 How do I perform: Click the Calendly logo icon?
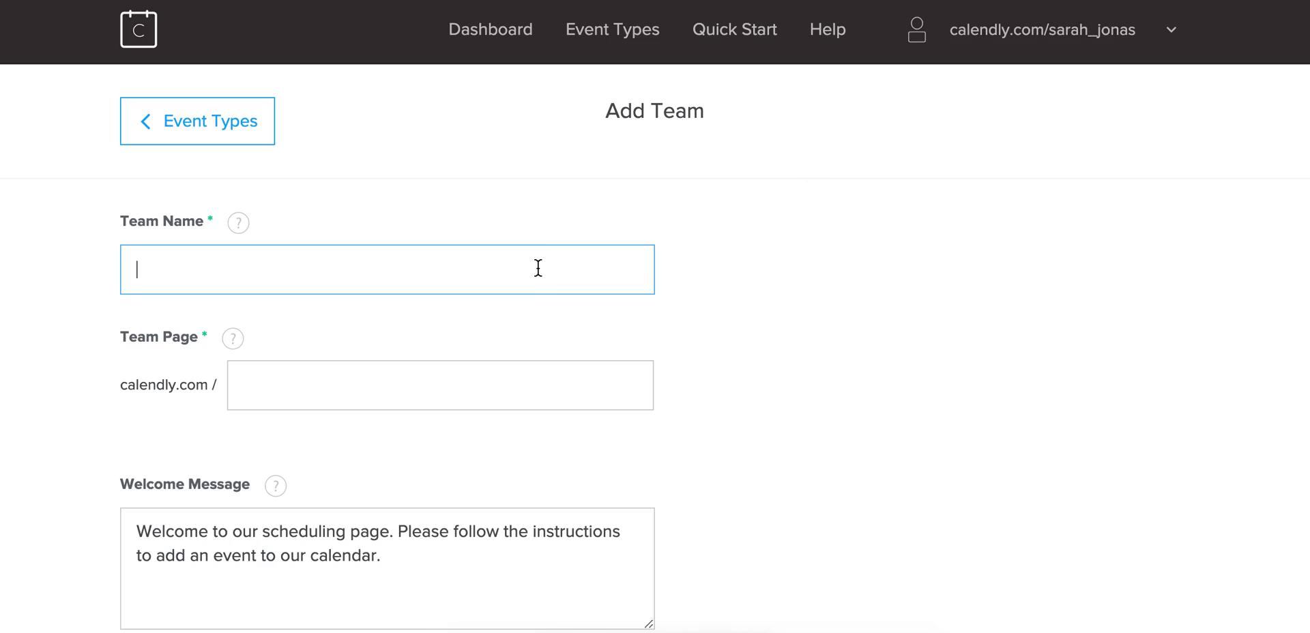139,29
